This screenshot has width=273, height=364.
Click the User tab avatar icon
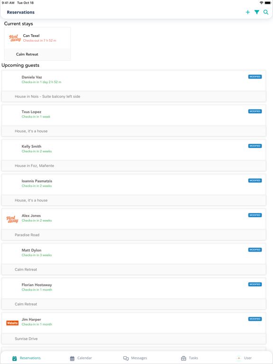tap(239, 358)
